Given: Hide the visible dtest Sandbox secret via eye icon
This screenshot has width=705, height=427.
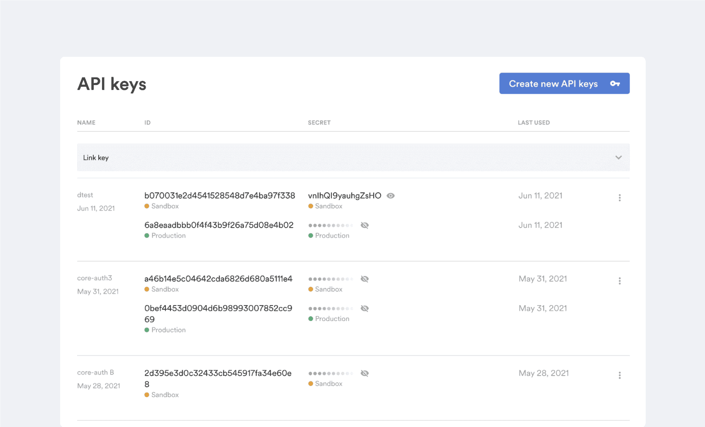Looking at the screenshot, I should point(390,195).
